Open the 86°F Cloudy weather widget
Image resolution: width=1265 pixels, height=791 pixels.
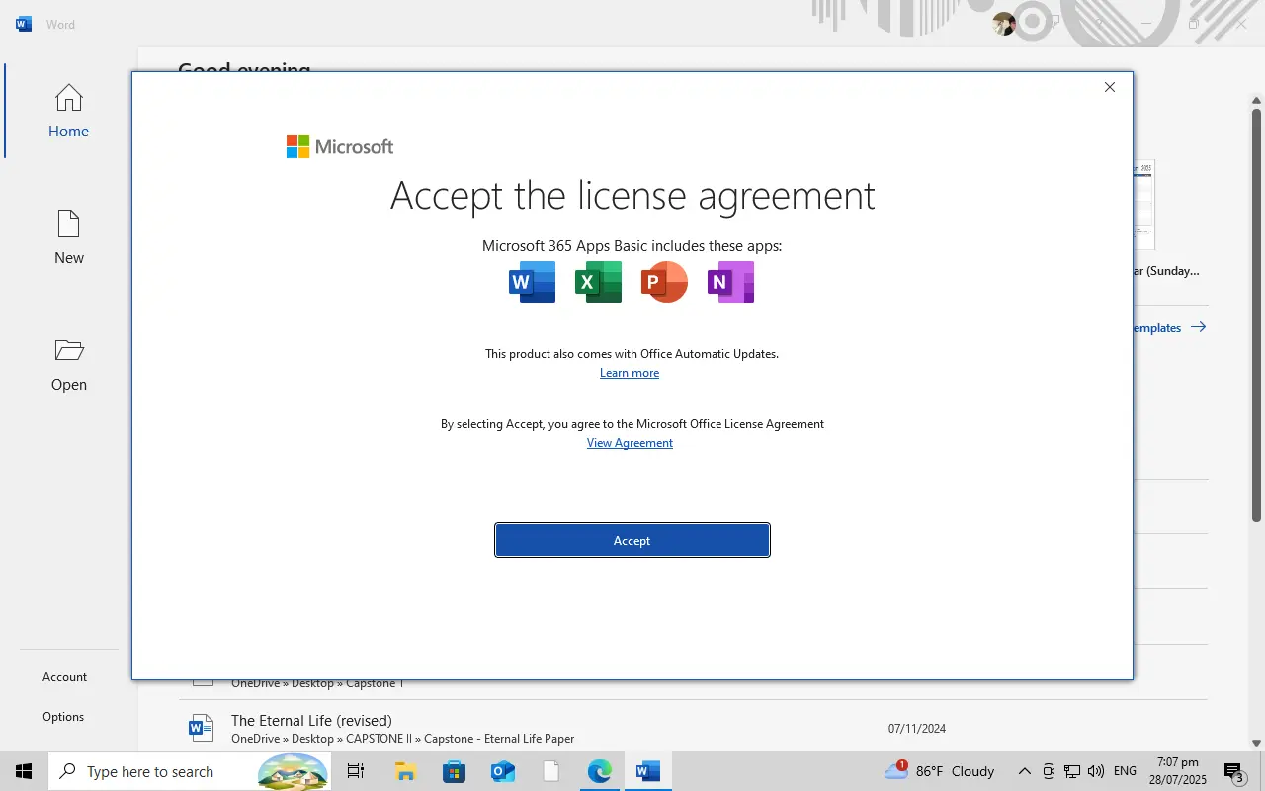(x=940, y=771)
